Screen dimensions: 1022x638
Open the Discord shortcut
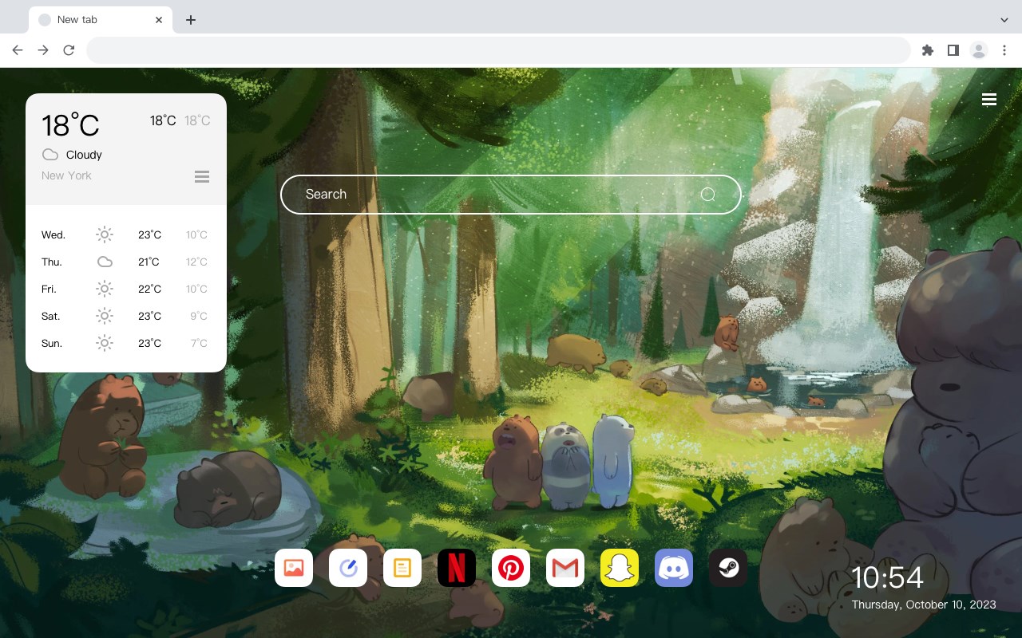tap(674, 568)
